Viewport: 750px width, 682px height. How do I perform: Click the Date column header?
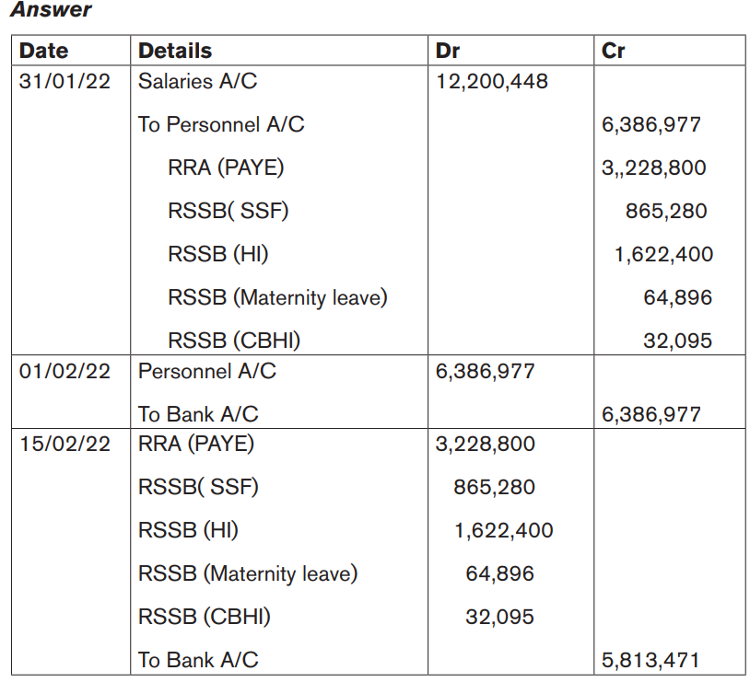[x=44, y=51]
